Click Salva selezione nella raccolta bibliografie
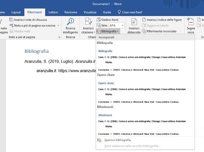The width and height of the screenshot is (204, 152). (x=145, y=146)
